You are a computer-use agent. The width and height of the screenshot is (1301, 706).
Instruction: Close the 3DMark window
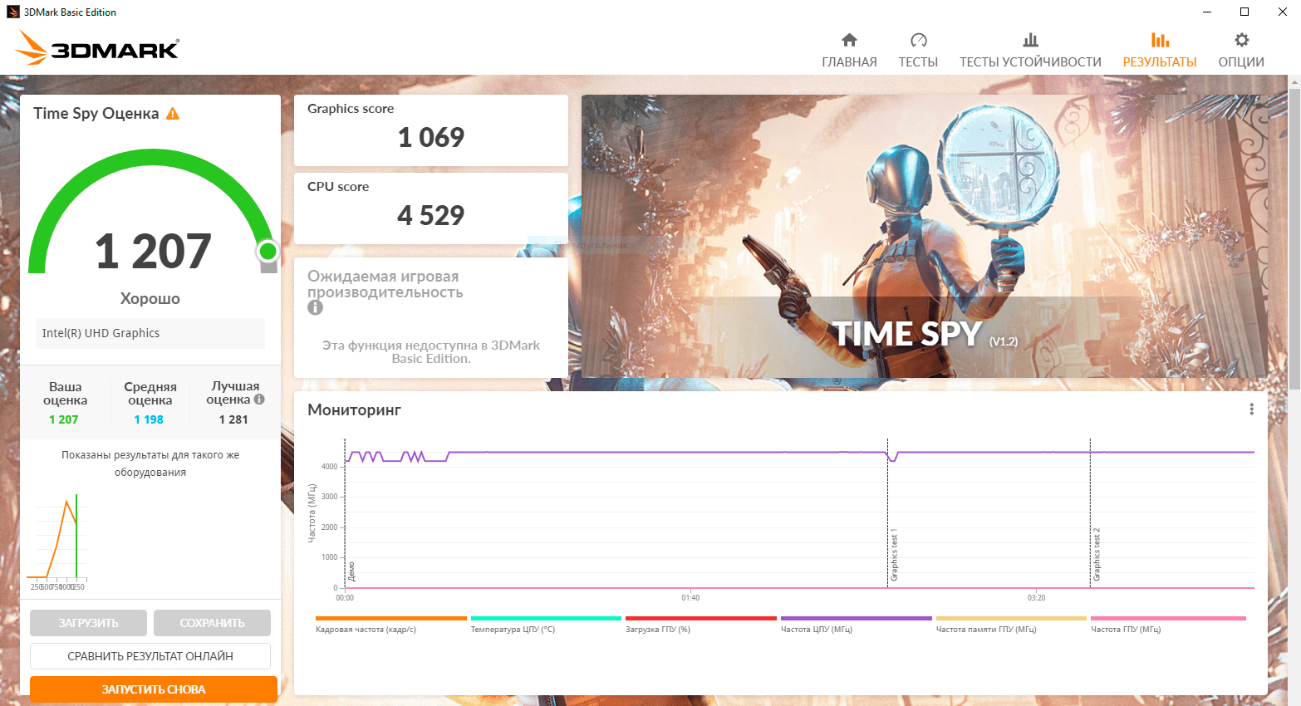[1283, 12]
